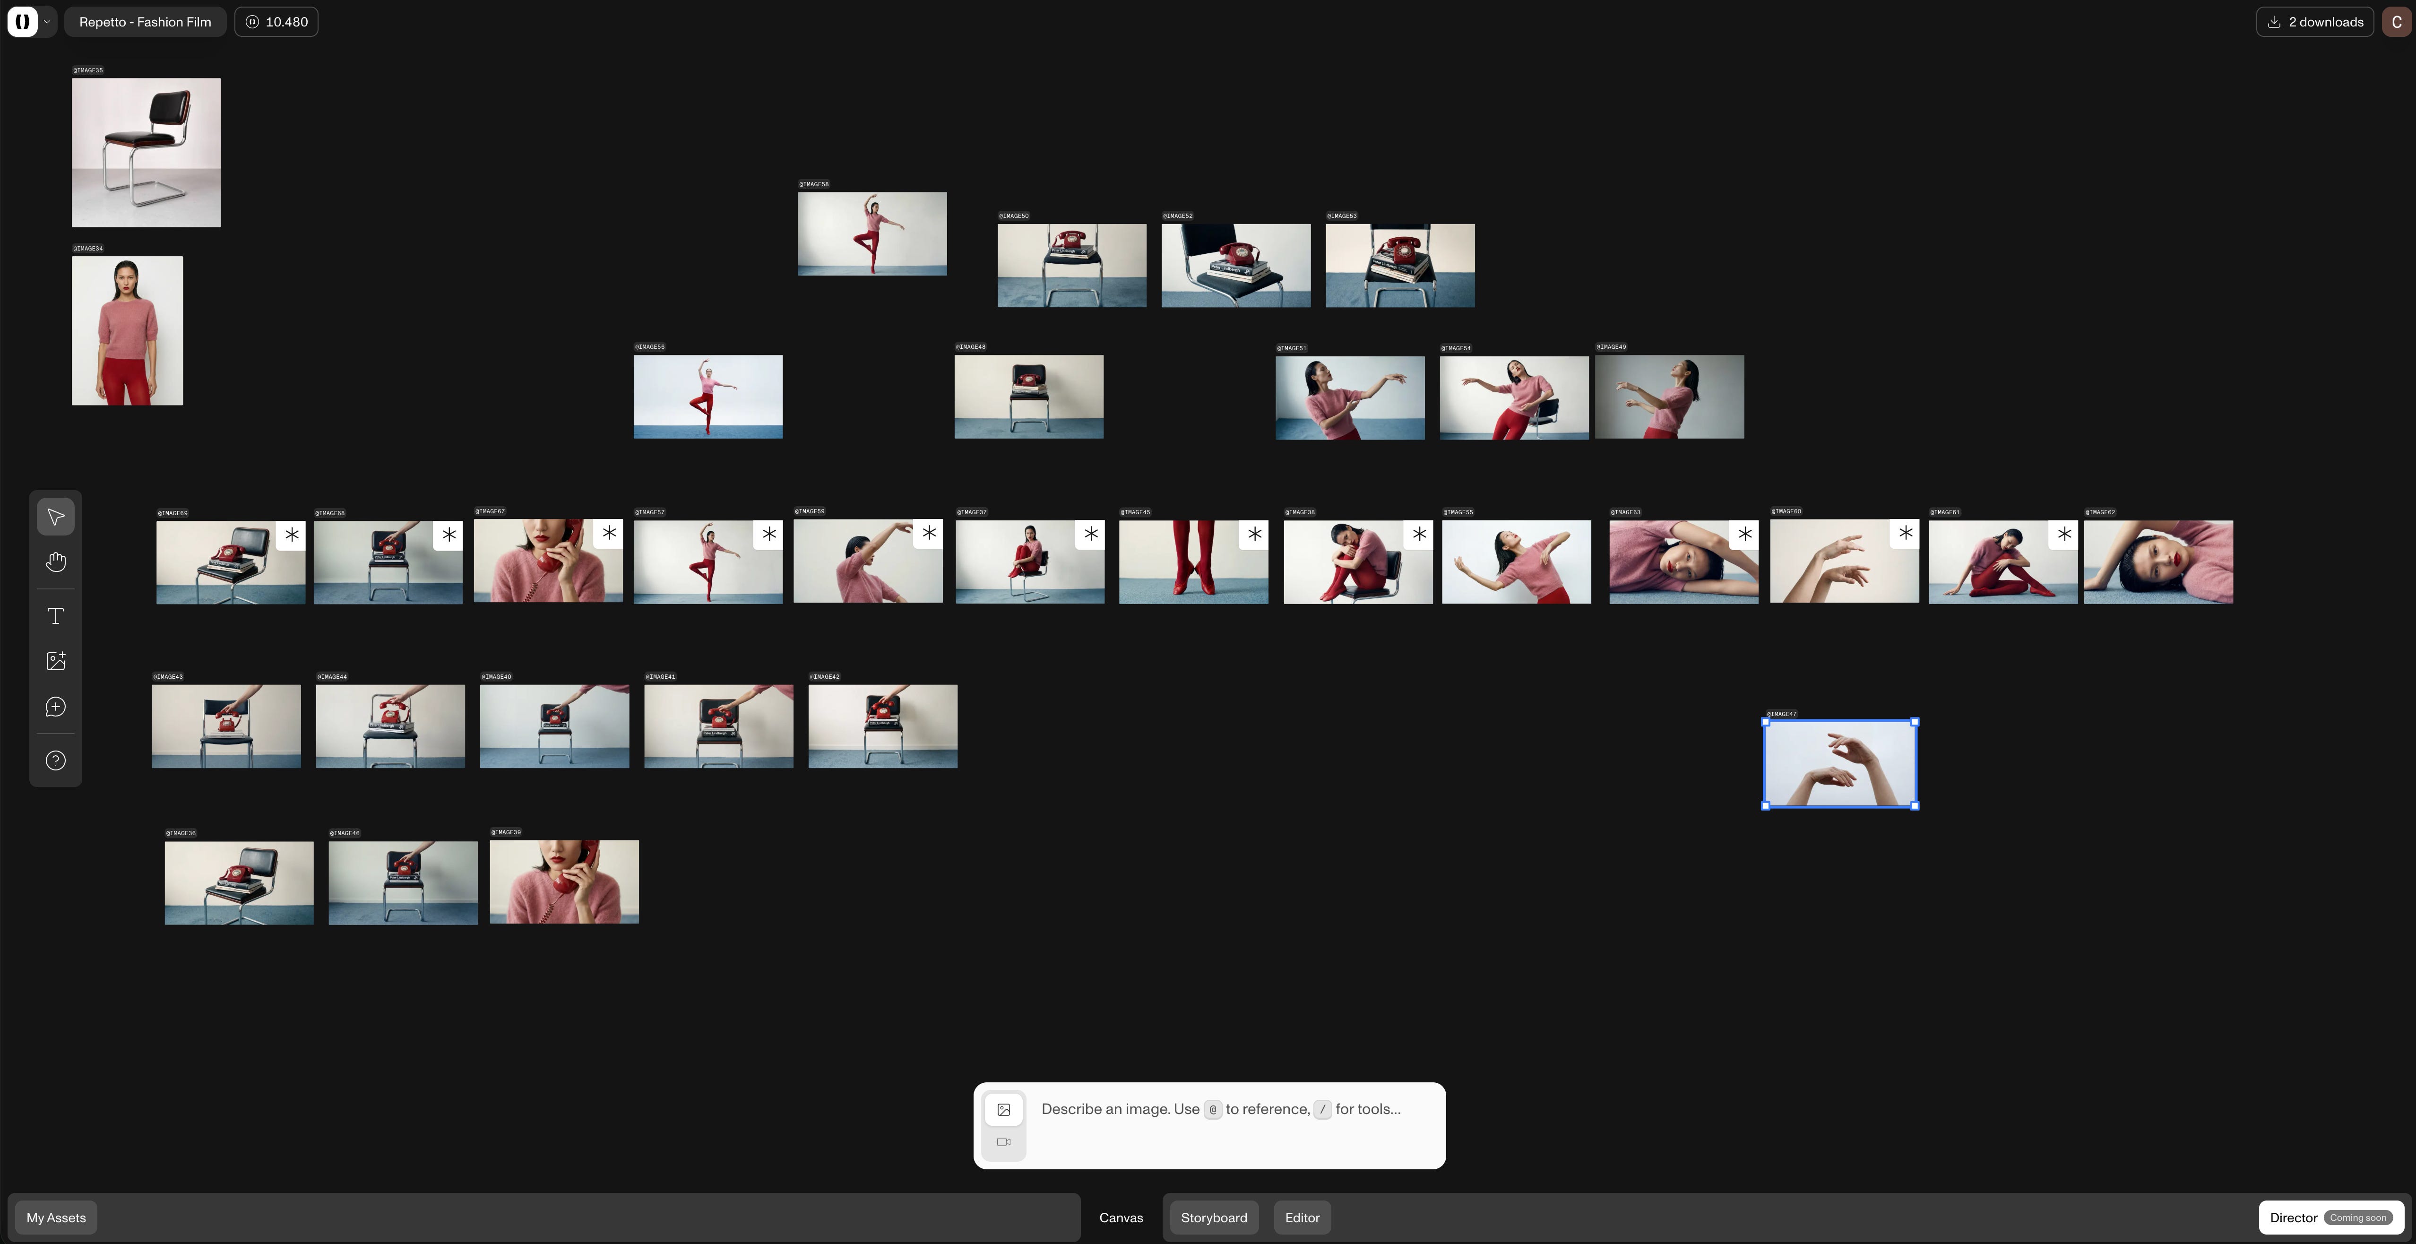Click the Repetto - Fashion Film title
This screenshot has width=2416, height=1244.
[145, 22]
